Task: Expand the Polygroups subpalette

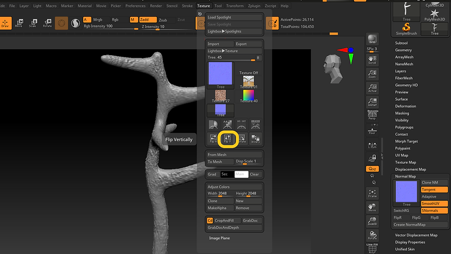Action: 404,127
